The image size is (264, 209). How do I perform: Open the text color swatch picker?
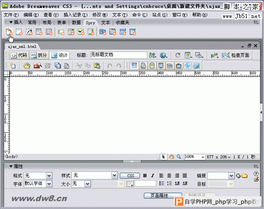click(x=129, y=184)
